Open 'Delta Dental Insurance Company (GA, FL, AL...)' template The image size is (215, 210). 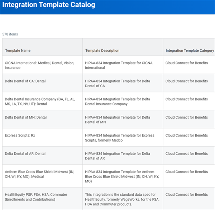[40, 101]
